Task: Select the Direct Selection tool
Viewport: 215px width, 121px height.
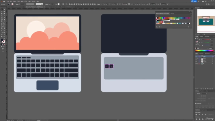Action: tap(4, 9)
